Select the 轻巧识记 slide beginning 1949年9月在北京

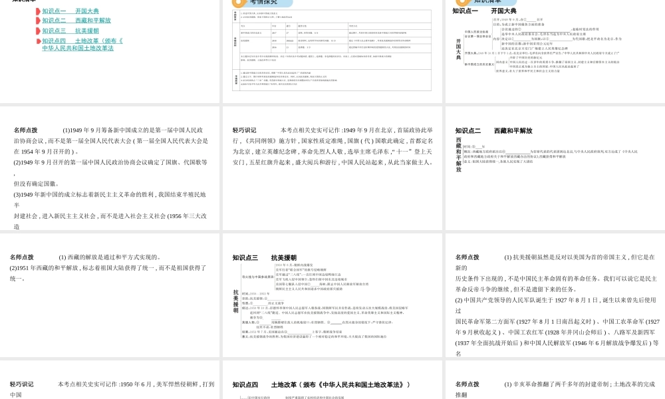pos(332,168)
